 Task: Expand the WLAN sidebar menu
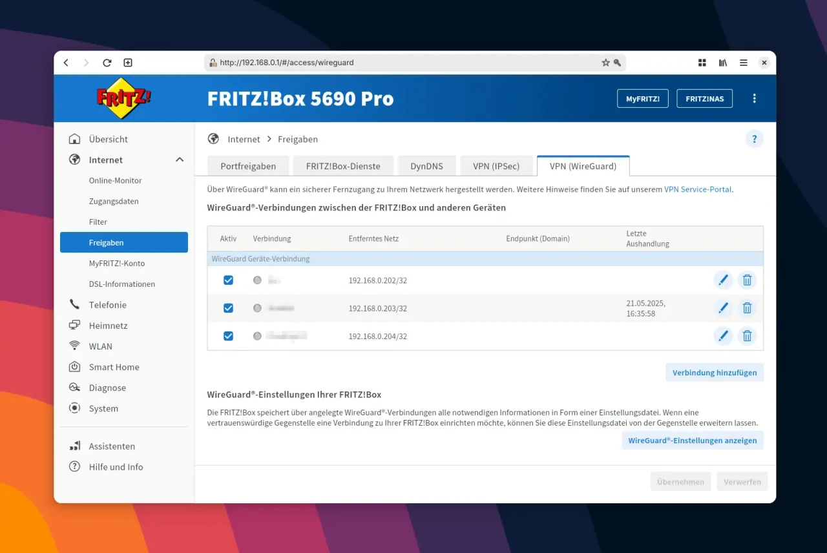pos(100,346)
